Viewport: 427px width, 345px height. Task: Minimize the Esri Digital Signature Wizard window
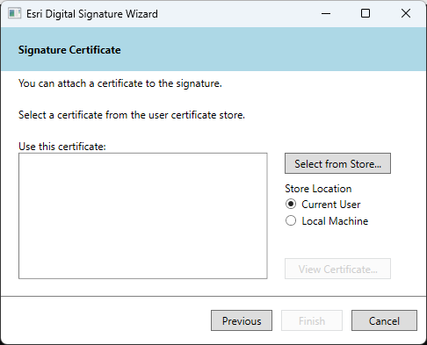coord(326,13)
